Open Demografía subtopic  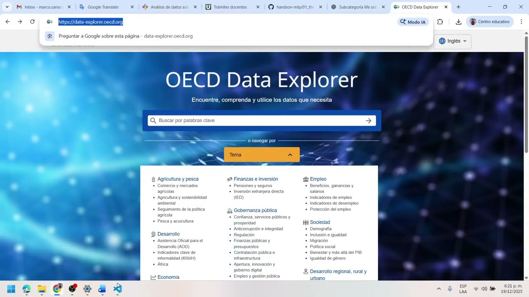321,229
